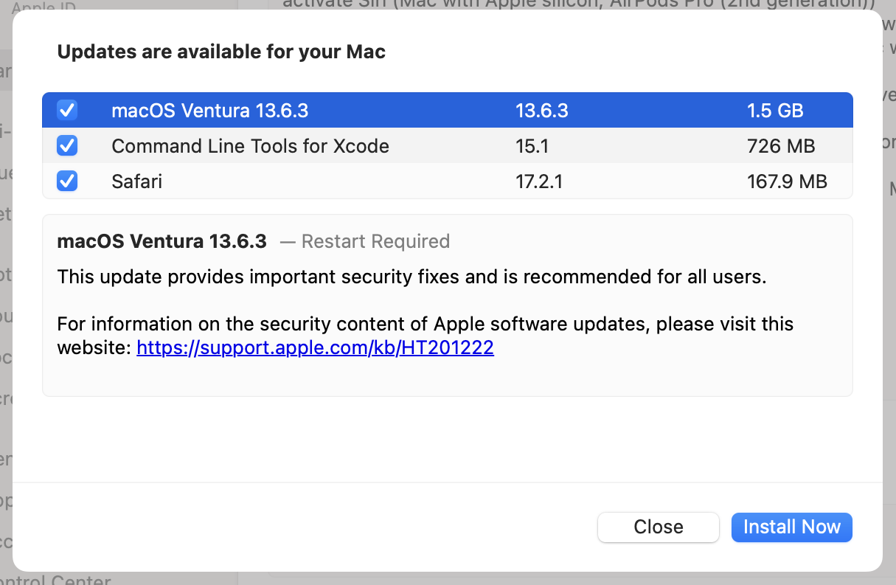Viewport: 896px width, 585px height.
Task: Click Install Now to start updates
Action: point(792,527)
